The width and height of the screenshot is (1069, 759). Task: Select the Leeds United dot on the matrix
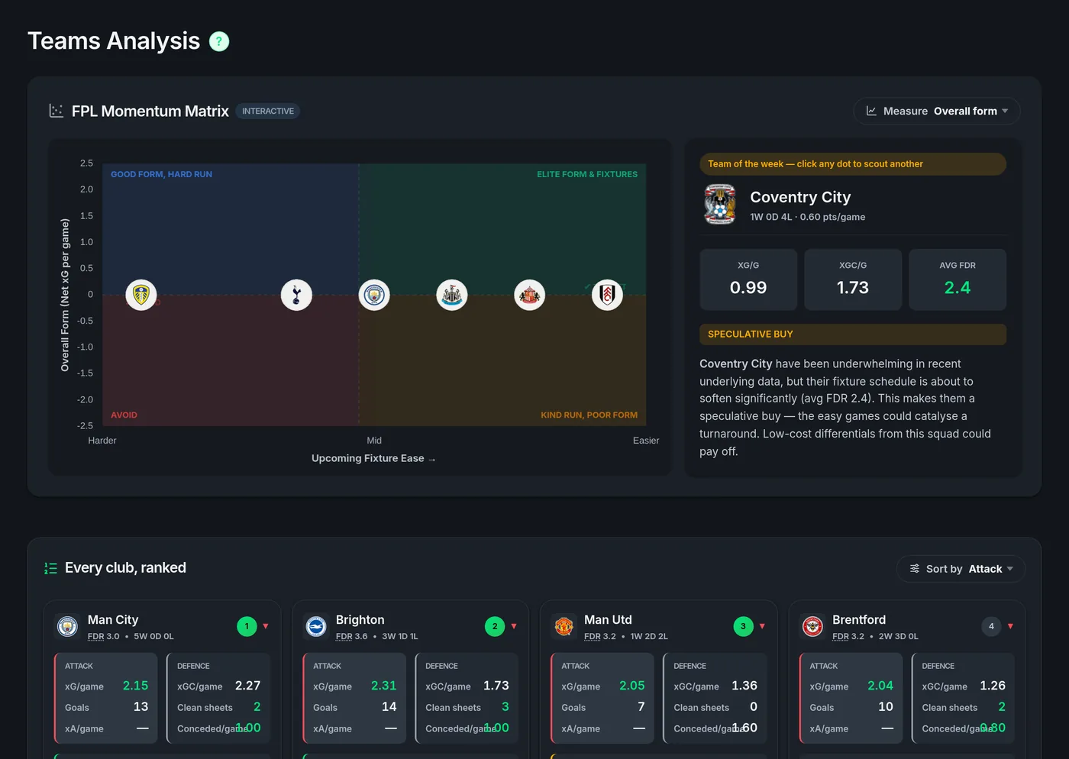141,295
